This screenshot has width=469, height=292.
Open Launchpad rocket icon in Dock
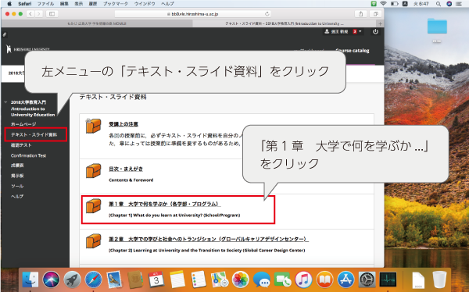coord(72,280)
